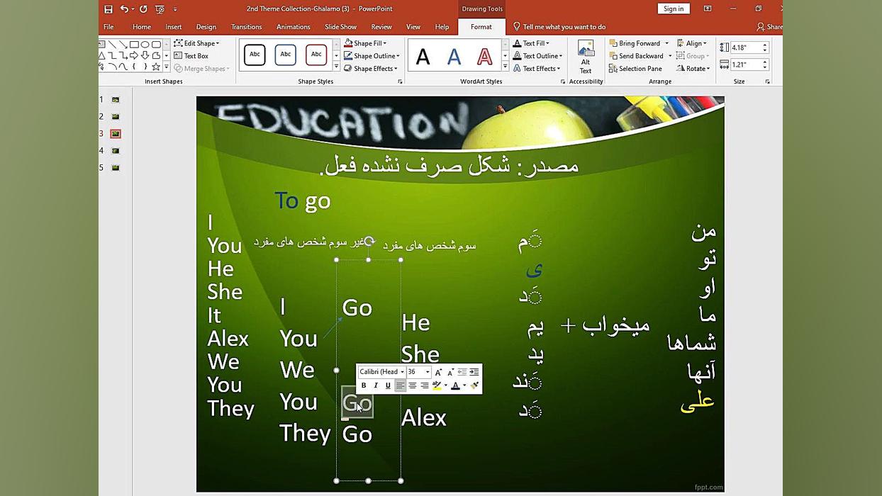Open the Rotate dropdown in Arrange
This screenshot has height=496, width=882.
[693, 69]
